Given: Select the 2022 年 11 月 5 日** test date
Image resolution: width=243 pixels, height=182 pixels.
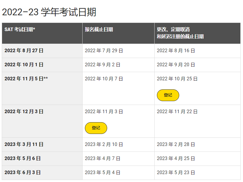Looking at the screenshot, I should pyautogui.click(x=26, y=79).
